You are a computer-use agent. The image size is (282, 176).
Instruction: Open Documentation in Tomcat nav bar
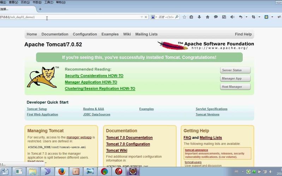[55, 34]
